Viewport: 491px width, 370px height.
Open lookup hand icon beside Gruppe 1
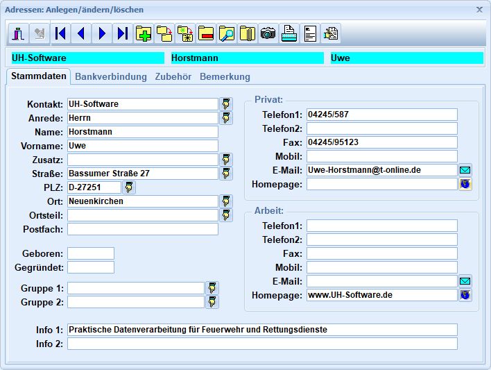tap(212, 288)
